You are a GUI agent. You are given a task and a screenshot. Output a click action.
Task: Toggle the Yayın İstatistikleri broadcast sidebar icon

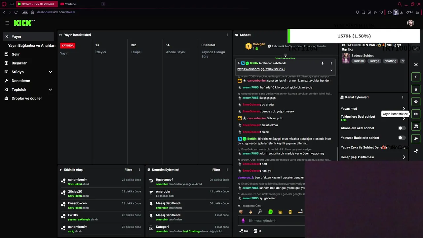[x=416, y=114]
